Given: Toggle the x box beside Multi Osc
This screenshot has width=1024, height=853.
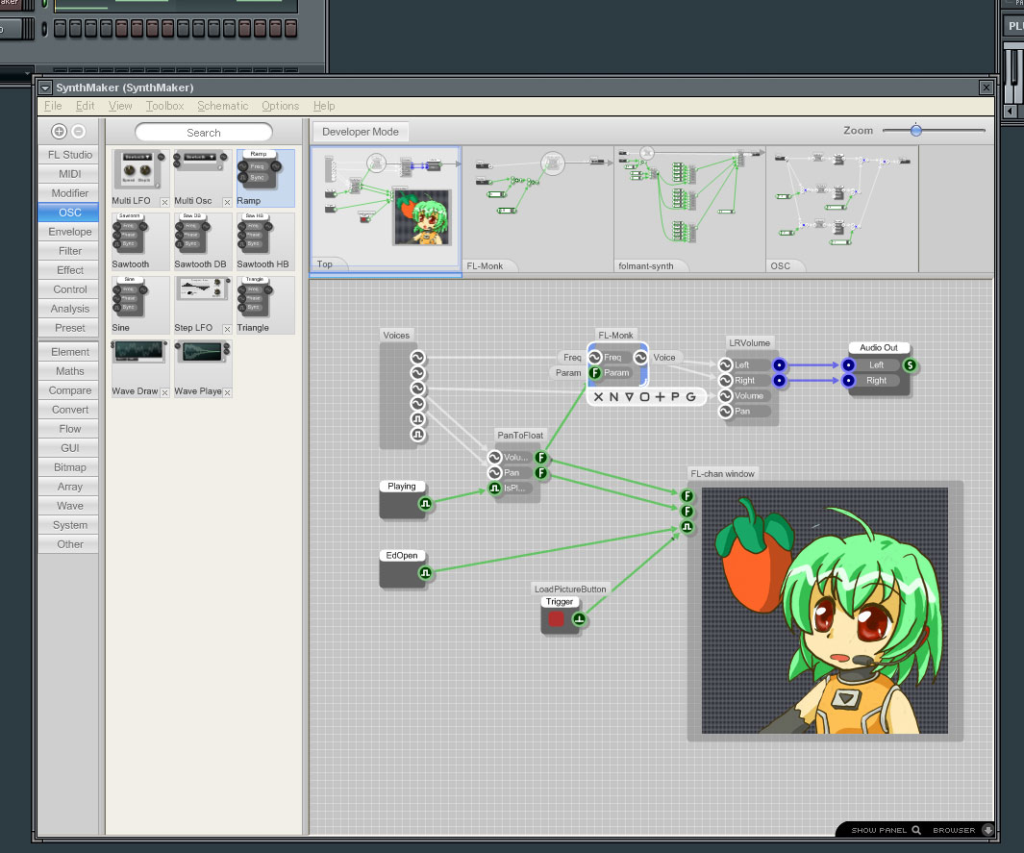Looking at the screenshot, I should [227, 203].
